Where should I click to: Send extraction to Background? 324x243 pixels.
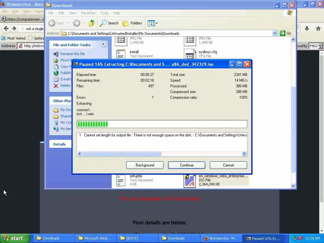pos(145,165)
